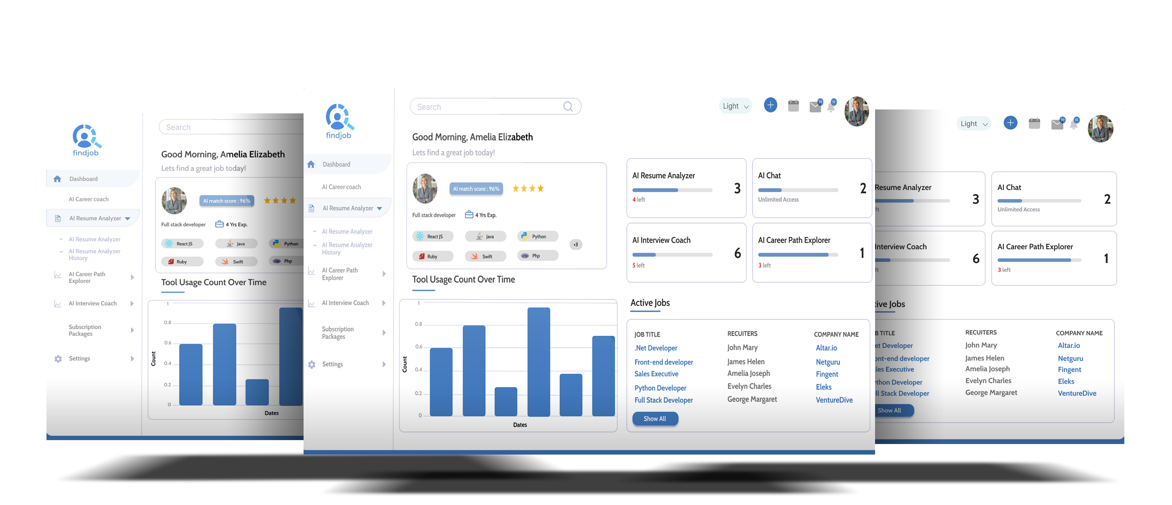Click the Settings gear icon in center sidebar
The width and height of the screenshot is (1172, 505).
pos(312,364)
